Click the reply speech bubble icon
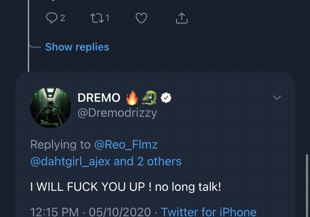Image resolution: width=310 pixels, height=217 pixels. [51, 18]
